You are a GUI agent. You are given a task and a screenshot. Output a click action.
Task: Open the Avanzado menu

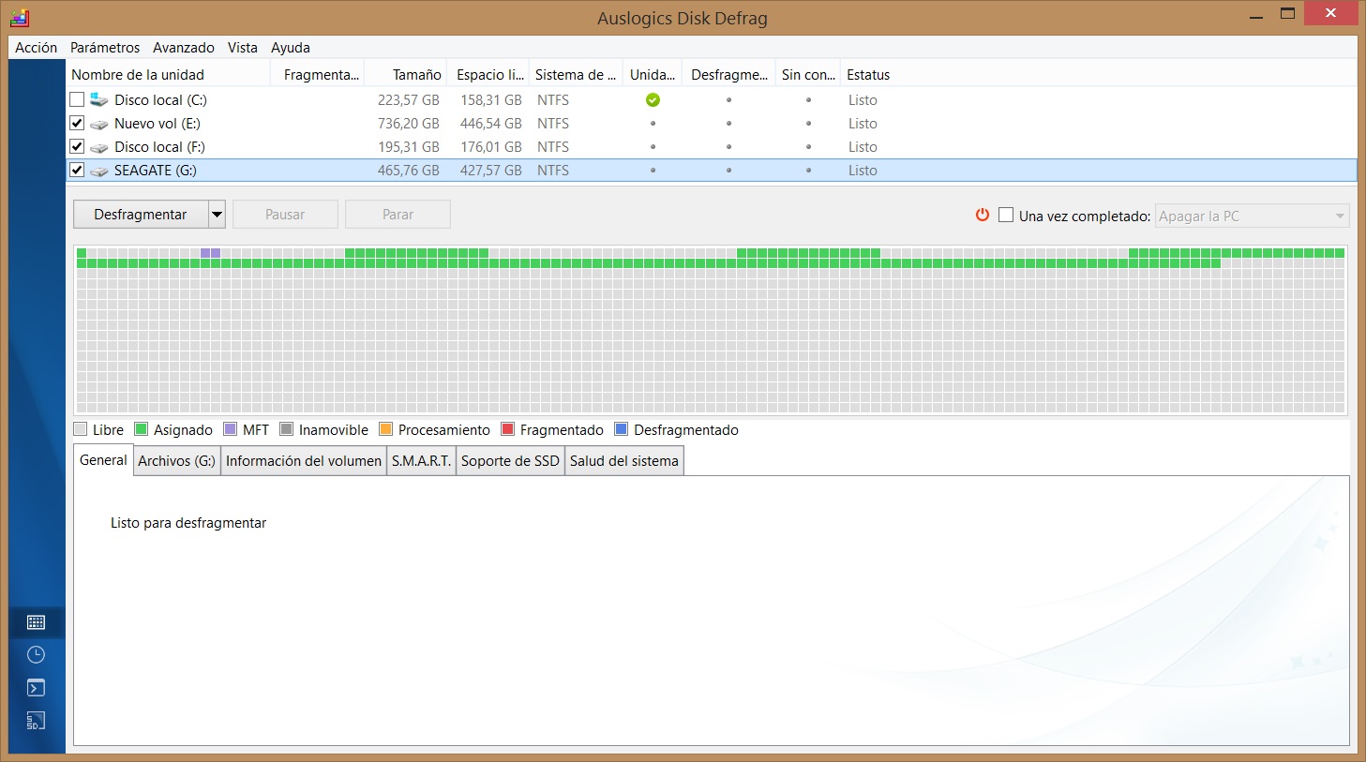click(x=184, y=48)
